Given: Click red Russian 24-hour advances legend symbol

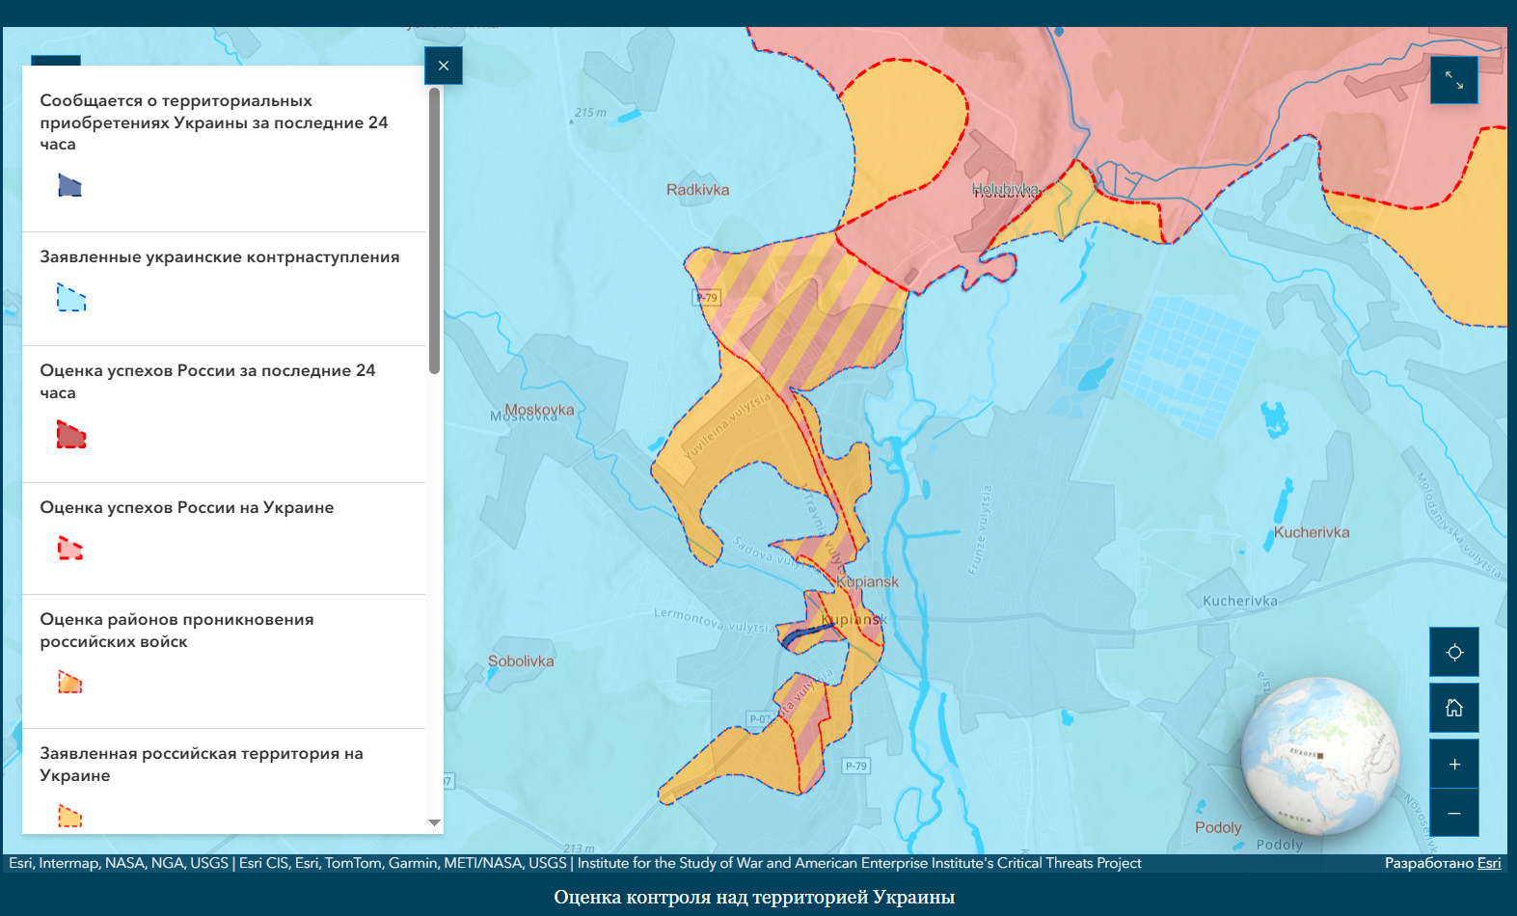Looking at the screenshot, I should pyautogui.click(x=70, y=435).
